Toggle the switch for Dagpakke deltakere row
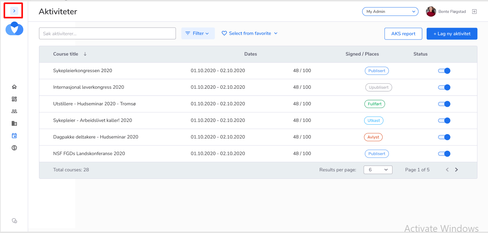This screenshot has width=488, height=233. (x=444, y=137)
